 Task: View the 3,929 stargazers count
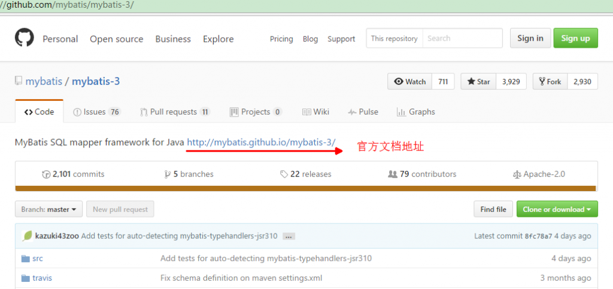click(x=511, y=82)
